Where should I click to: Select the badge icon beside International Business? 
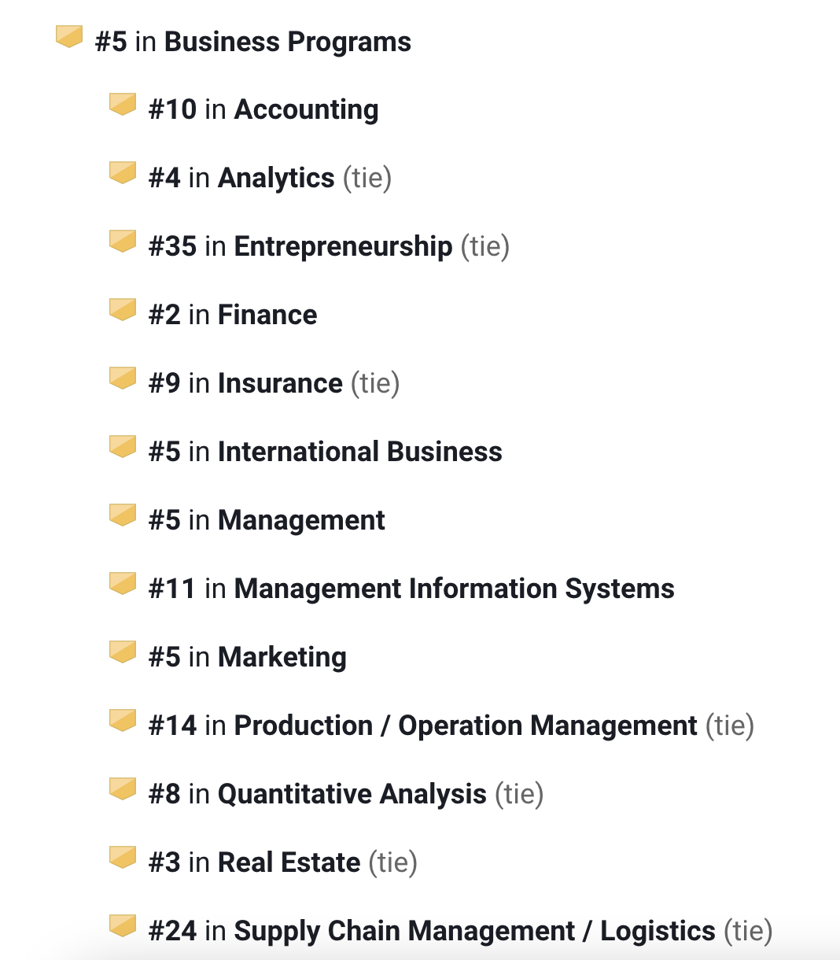[123, 446]
